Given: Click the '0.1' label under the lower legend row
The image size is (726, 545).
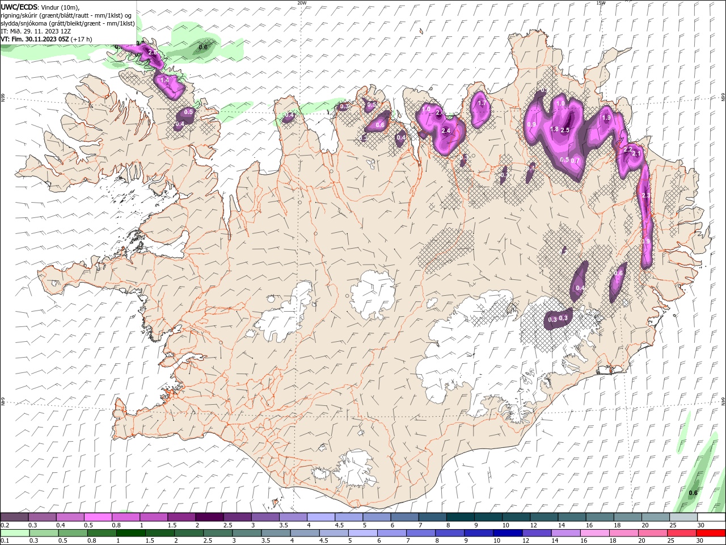Looking at the screenshot, I should [5, 541].
